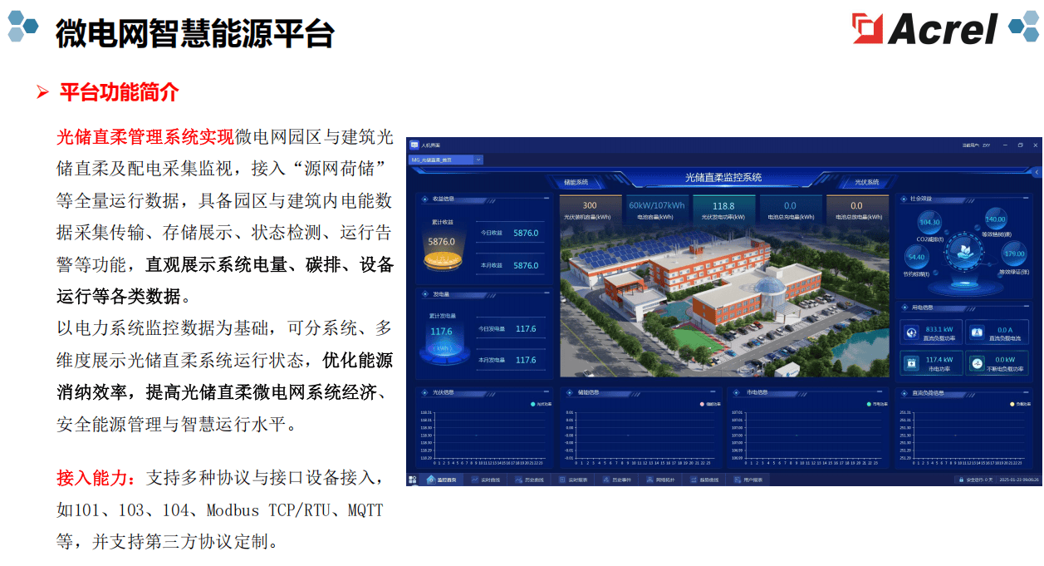Click the 人机界面 app icon in title bar
Viewport: 1044px width, 566px height.
click(x=414, y=145)
